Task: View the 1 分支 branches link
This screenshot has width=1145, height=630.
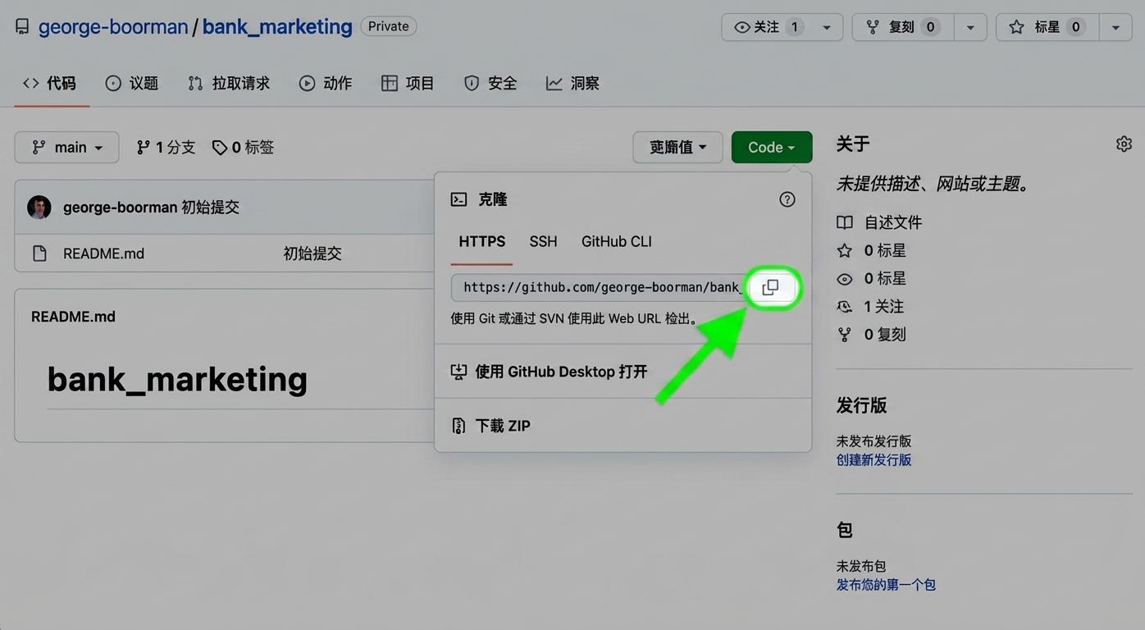Action: pos(166,148)
